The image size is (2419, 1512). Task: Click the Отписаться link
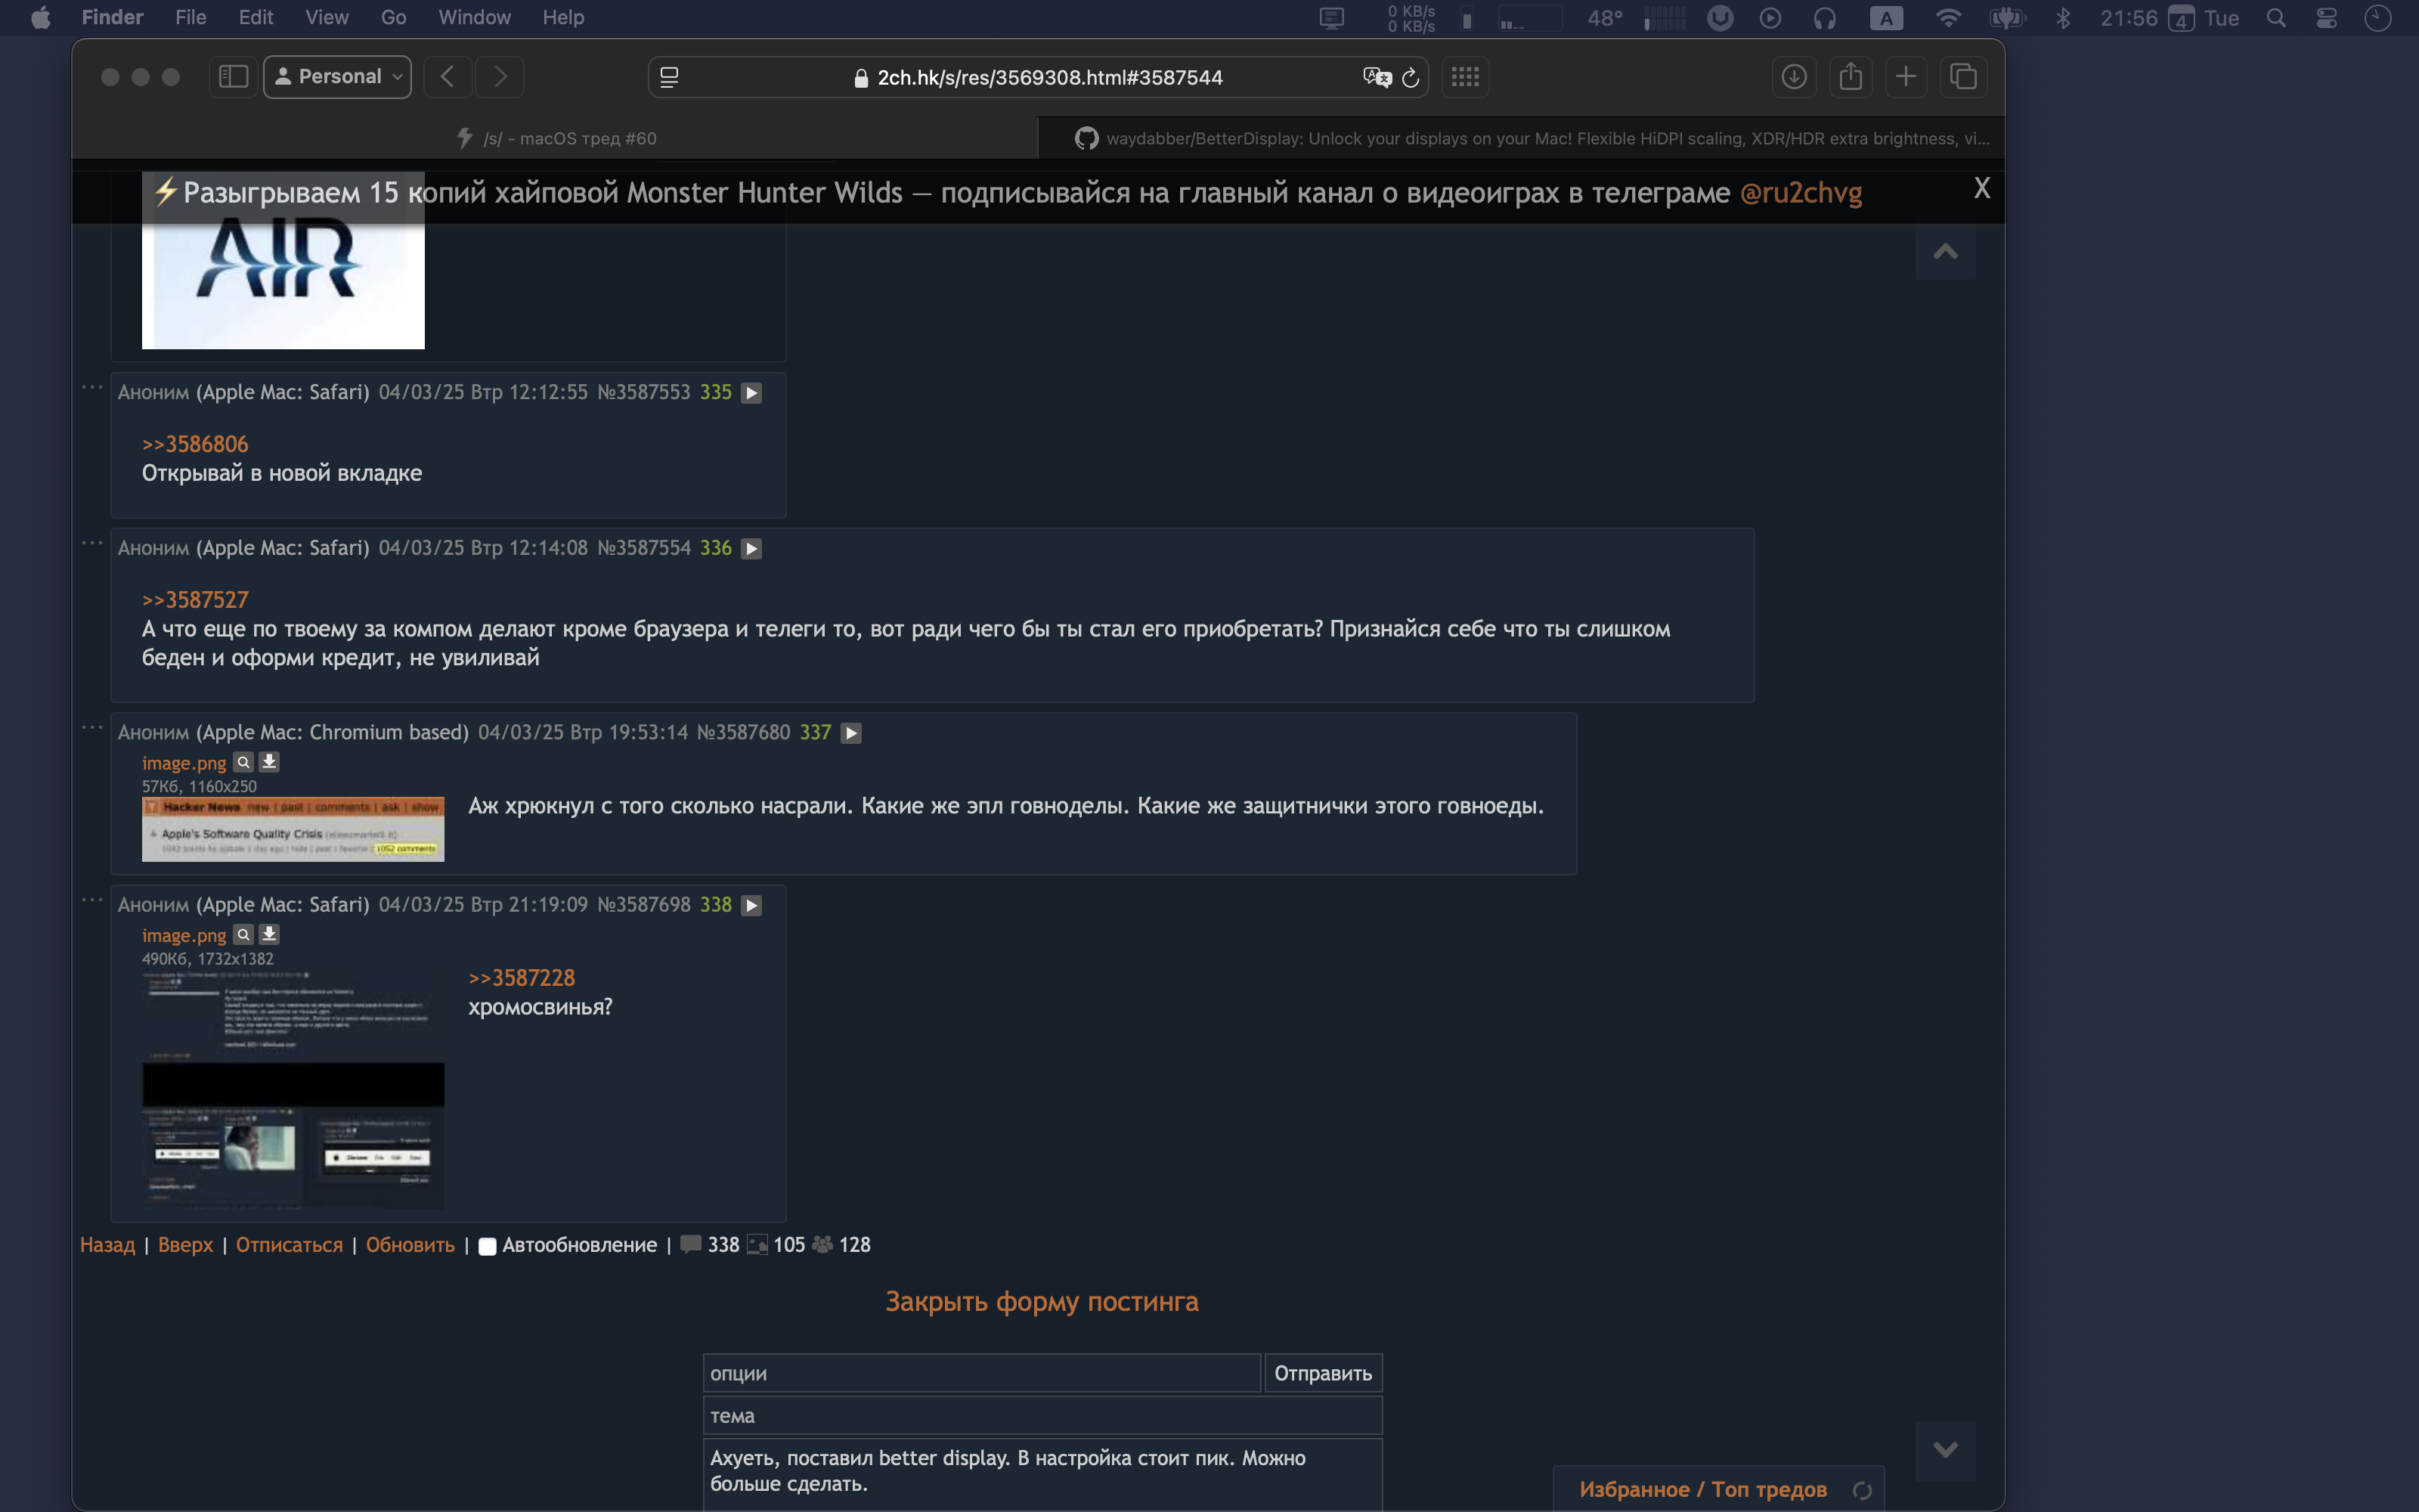[289, 1245]
